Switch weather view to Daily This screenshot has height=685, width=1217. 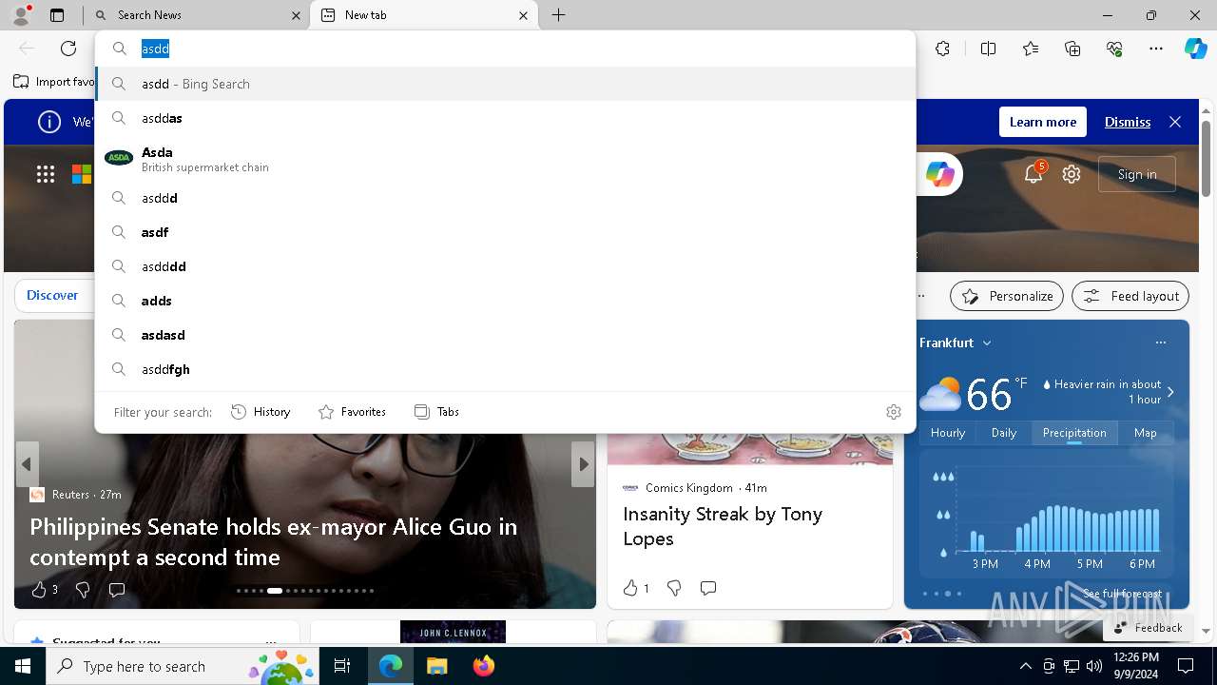pyautogui.click(x=1004, y=433)
